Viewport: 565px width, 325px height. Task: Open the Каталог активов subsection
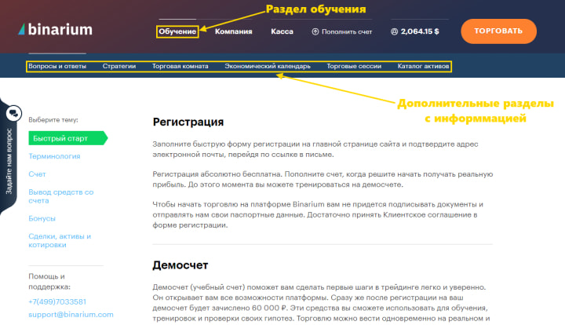pyautogui.click(x=424, y=66)
